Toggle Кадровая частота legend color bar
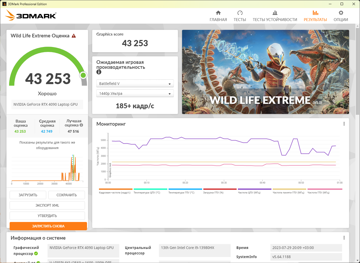This screenshot has width=360, height=263. 116,189
